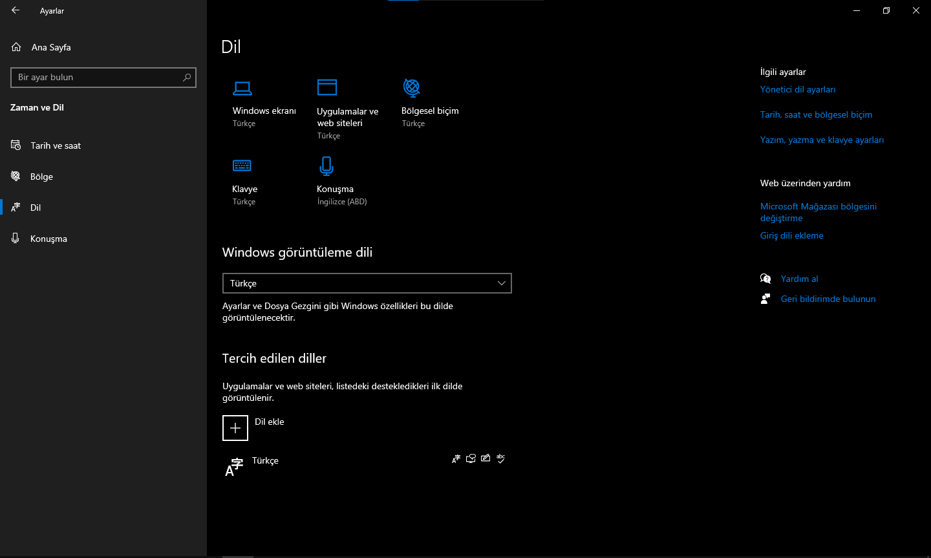Image resolution: width=931 pixels, height=558 pixels.
Task: Click the plus icon for Dil ekle
Action: tap(235, 428)
